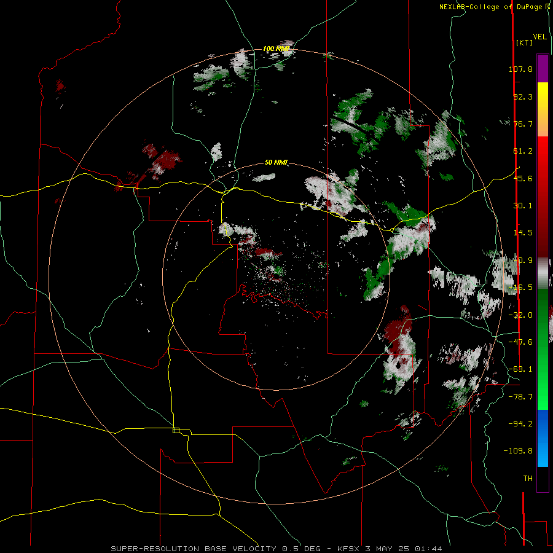Screen dimensions: 553x553
Task: Click the TH label on the legend
Action: click(x=528, y=479)
